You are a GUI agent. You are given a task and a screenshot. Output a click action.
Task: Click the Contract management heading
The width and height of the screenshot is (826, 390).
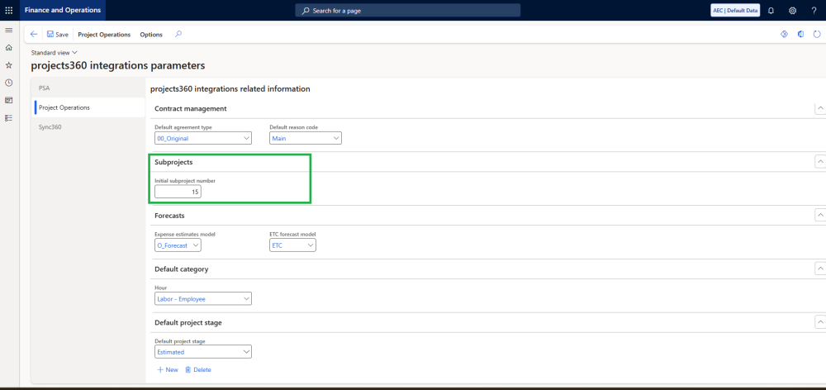(x=191, y=108)
